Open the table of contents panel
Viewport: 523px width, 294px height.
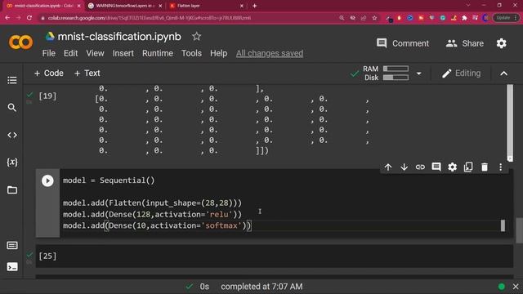(x=12, y=80)
